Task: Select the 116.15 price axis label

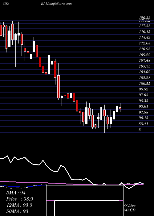Action: coord(144,32)
